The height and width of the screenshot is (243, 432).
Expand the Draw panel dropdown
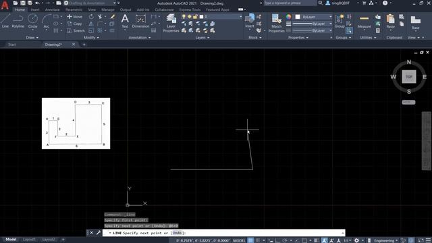tap(32, 38)
